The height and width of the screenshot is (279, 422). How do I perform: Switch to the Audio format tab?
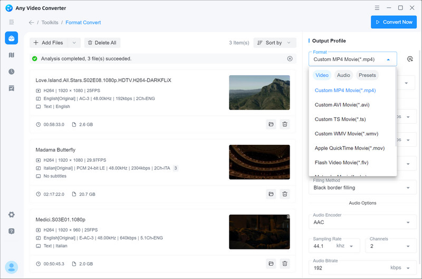pyautogui.click(x=343, y=75)
